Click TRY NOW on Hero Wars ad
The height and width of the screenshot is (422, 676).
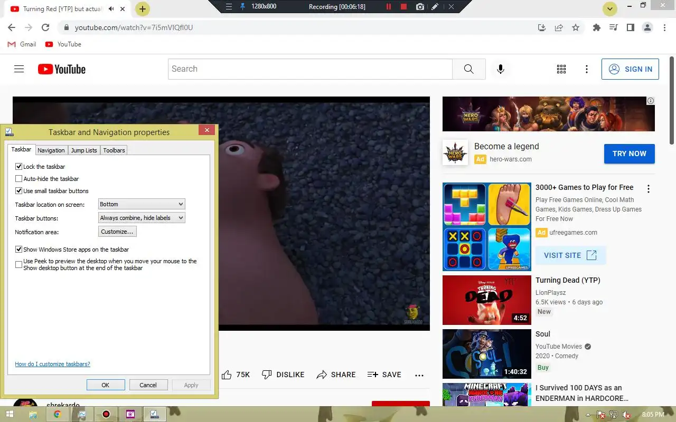tap(630, 154)
